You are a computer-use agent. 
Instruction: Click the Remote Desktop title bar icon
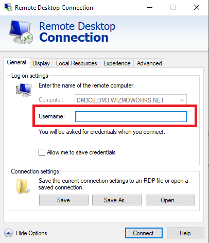(8, 7)
